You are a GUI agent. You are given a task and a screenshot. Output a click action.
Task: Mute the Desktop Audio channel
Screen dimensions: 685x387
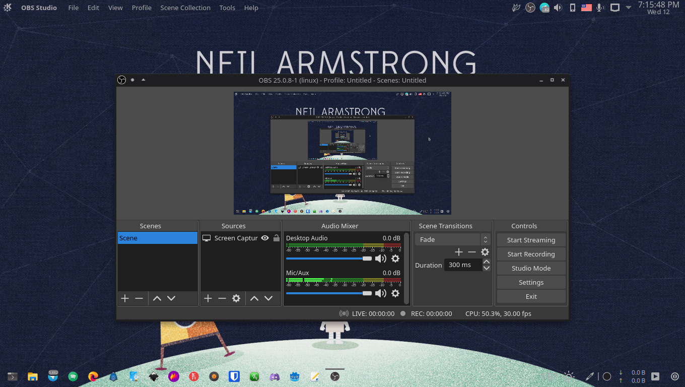(381, 259)
